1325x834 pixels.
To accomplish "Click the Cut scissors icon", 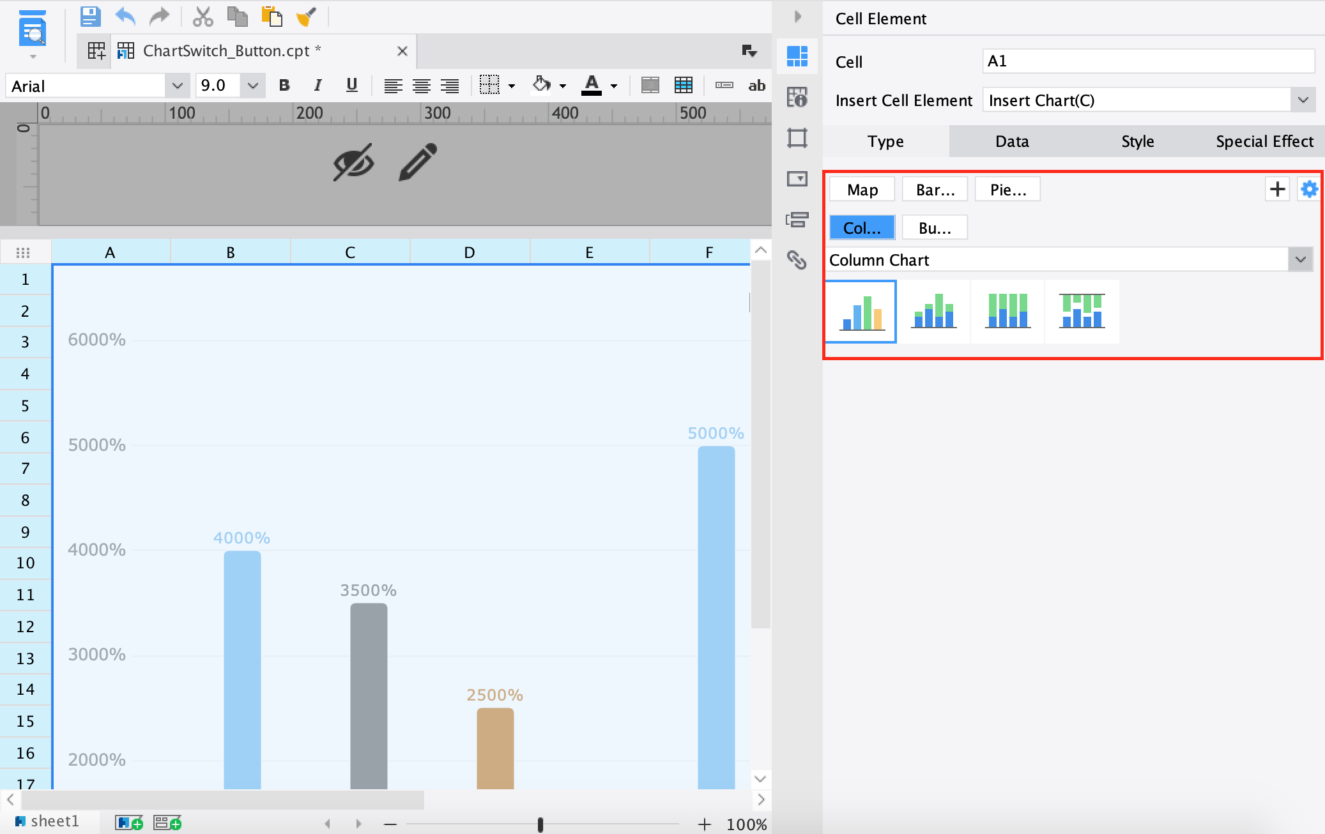I will tap(203, 17).
